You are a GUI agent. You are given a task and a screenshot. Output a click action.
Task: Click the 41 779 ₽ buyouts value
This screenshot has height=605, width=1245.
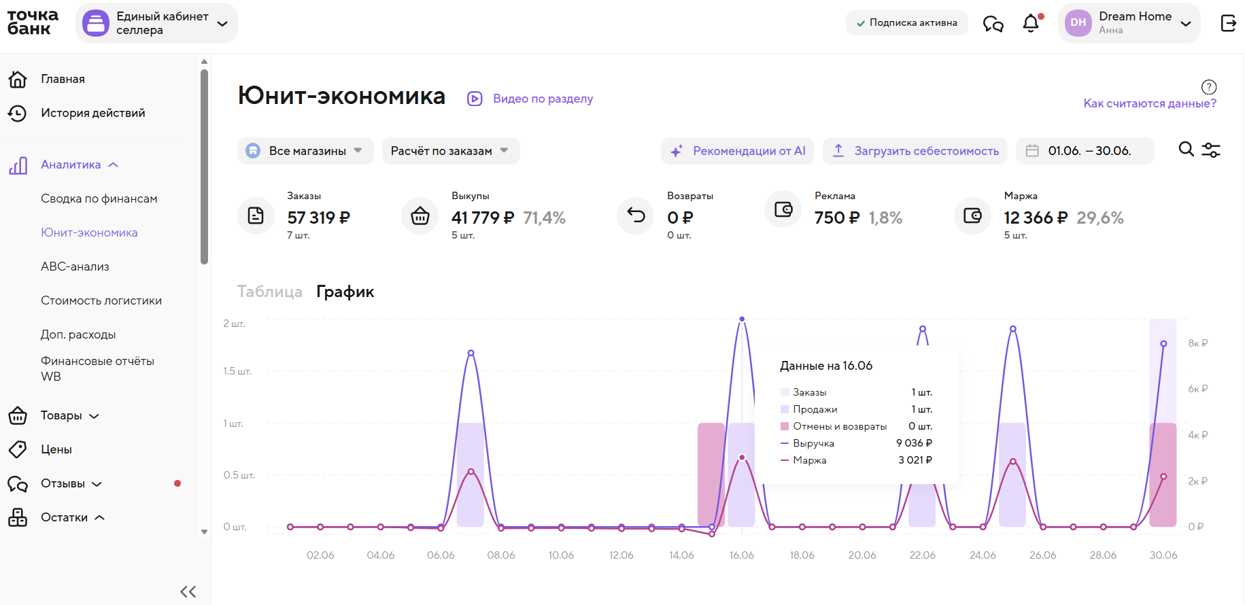click(x=483, y=218)
